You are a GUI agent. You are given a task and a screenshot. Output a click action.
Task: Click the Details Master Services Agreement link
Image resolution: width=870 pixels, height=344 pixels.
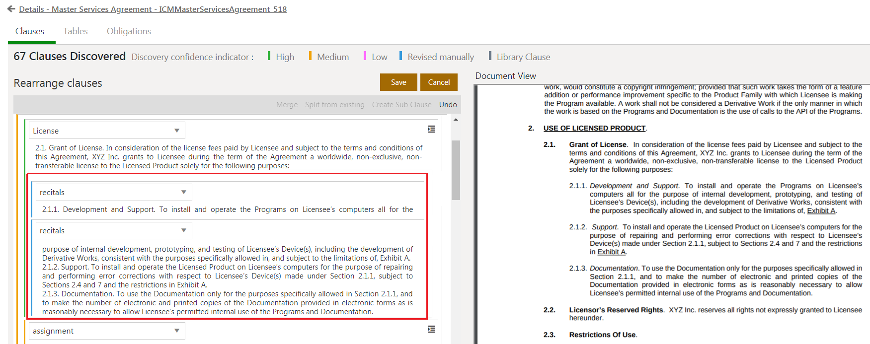tap(153, 9)
